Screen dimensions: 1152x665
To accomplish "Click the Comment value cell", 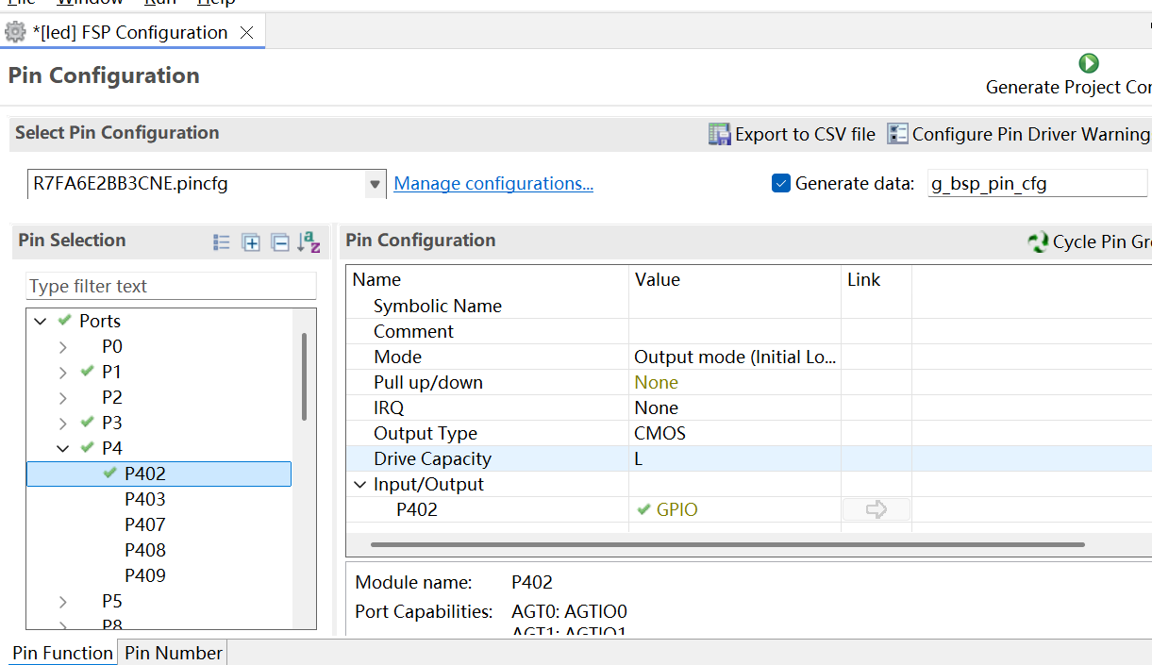I will (x=735, y=331).
